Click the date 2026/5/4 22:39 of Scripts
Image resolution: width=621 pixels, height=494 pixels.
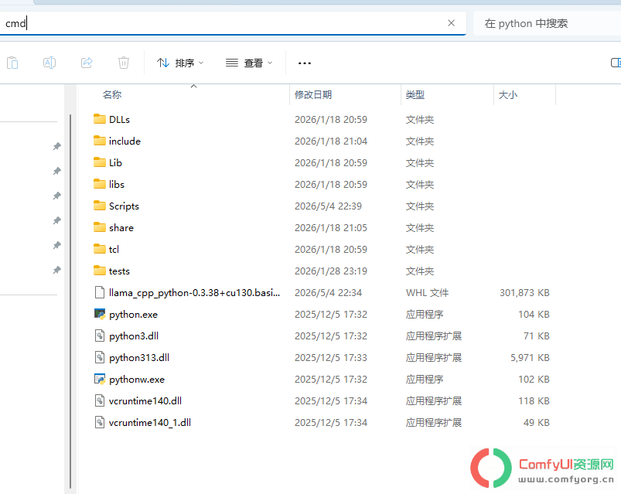coord(328,206)
